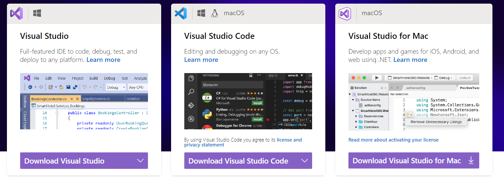
Task: Open Learn more link for Visual Studio
Action: pyautogui.click(x=103, y=60)
